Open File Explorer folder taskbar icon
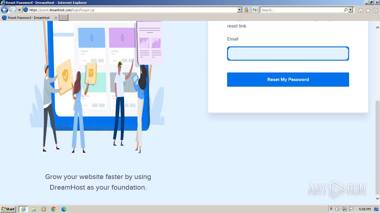Image resolution: width=380 pixels, height=213 pixels. pos(34,209)
